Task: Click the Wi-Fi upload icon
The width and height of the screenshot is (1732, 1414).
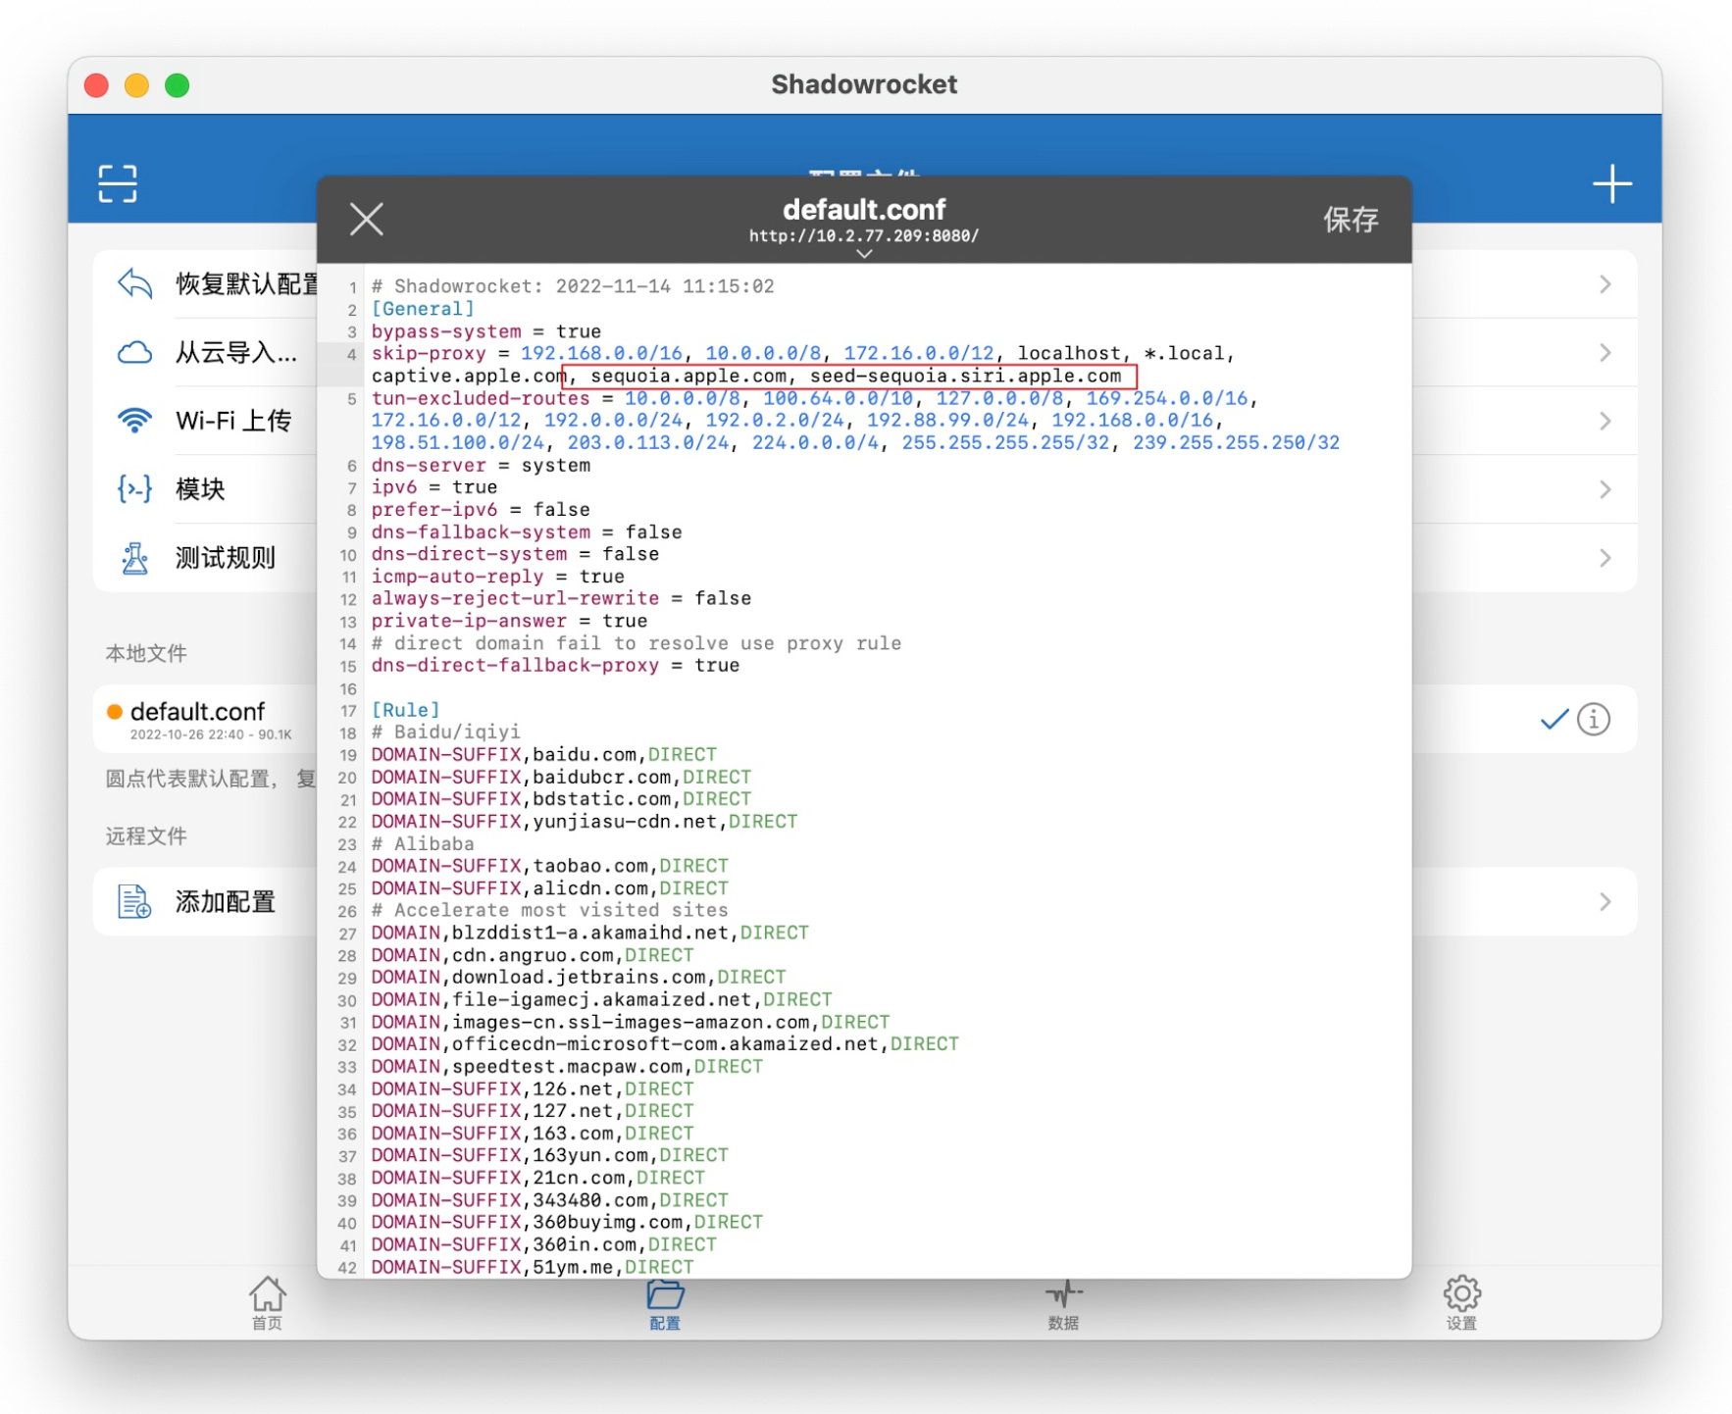Action: point(135,421)
